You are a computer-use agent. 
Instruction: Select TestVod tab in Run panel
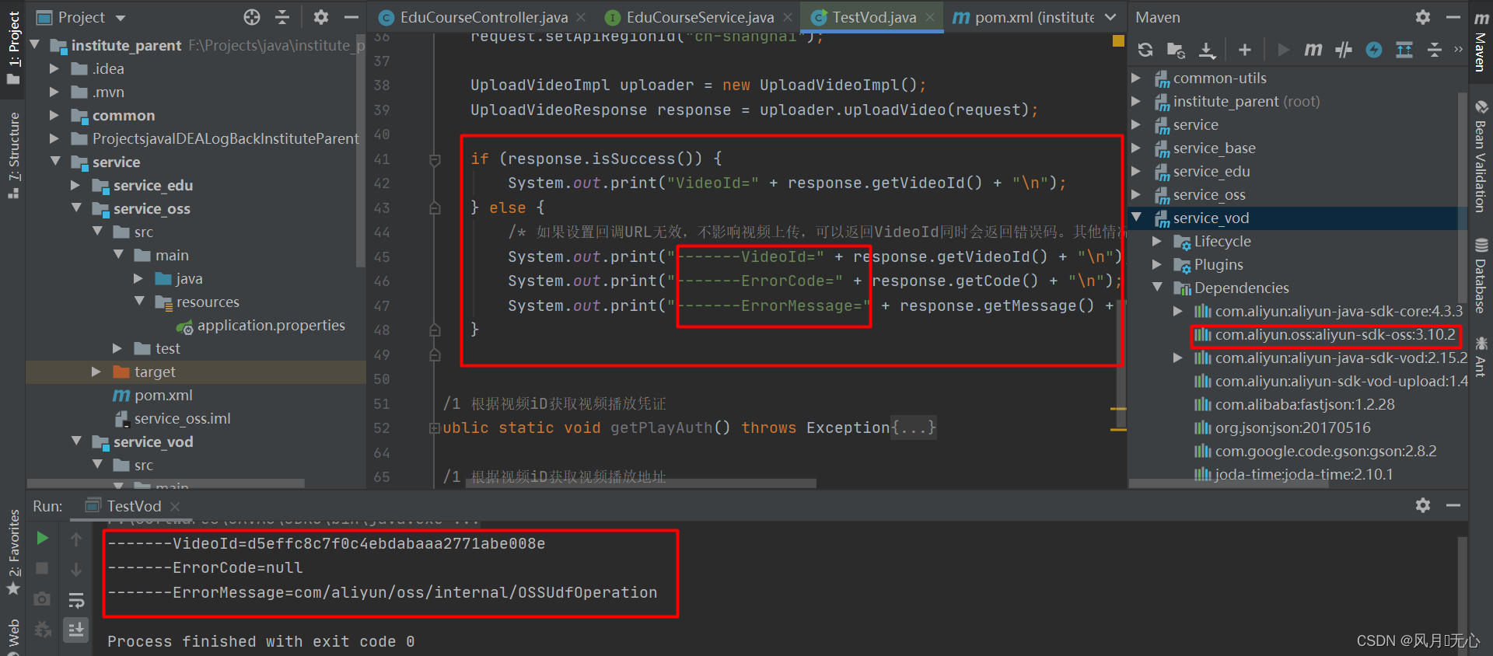tap(132, 506)
